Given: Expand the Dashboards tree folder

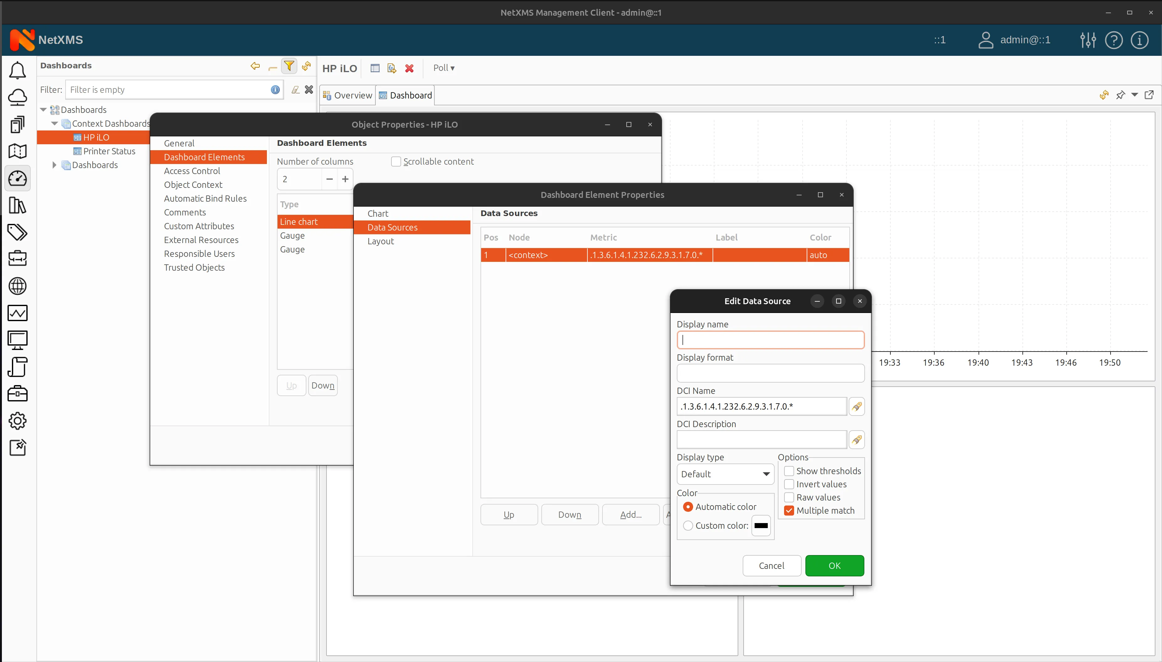Looking at the screenshot, I should click(54, 165).
